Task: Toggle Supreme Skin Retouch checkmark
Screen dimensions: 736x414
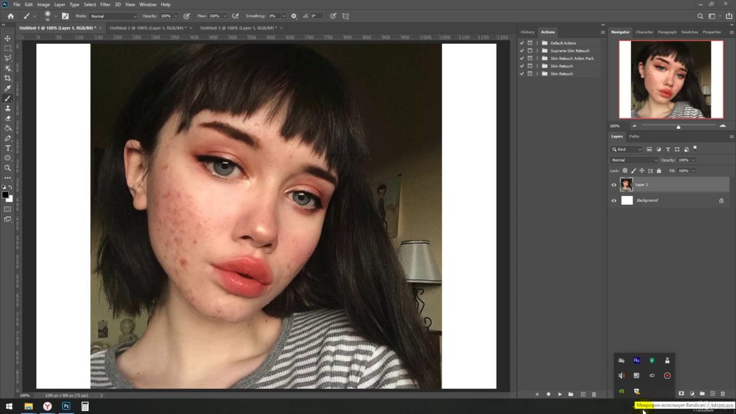Action: coord(522,51)
